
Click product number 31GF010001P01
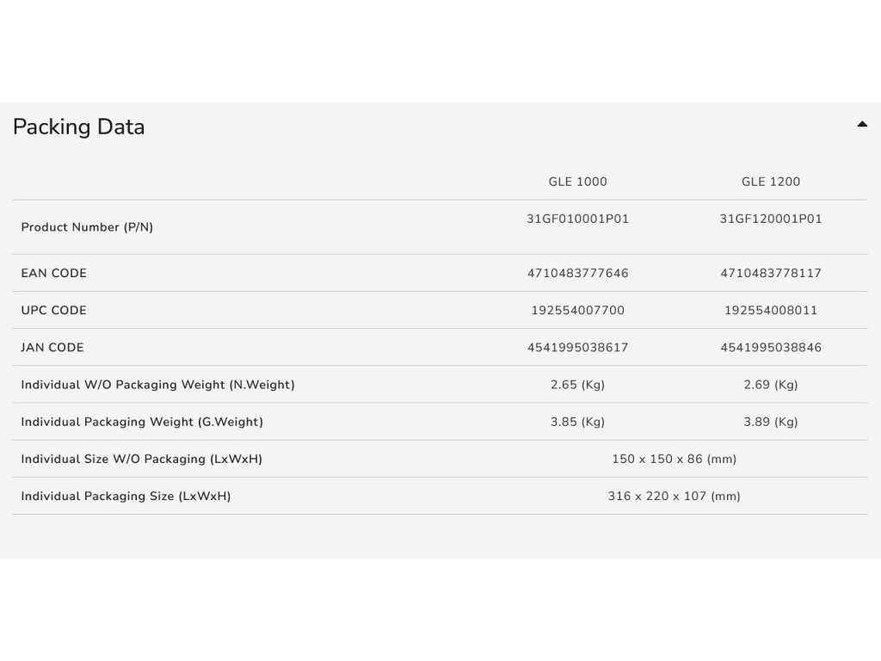point(577,219)
